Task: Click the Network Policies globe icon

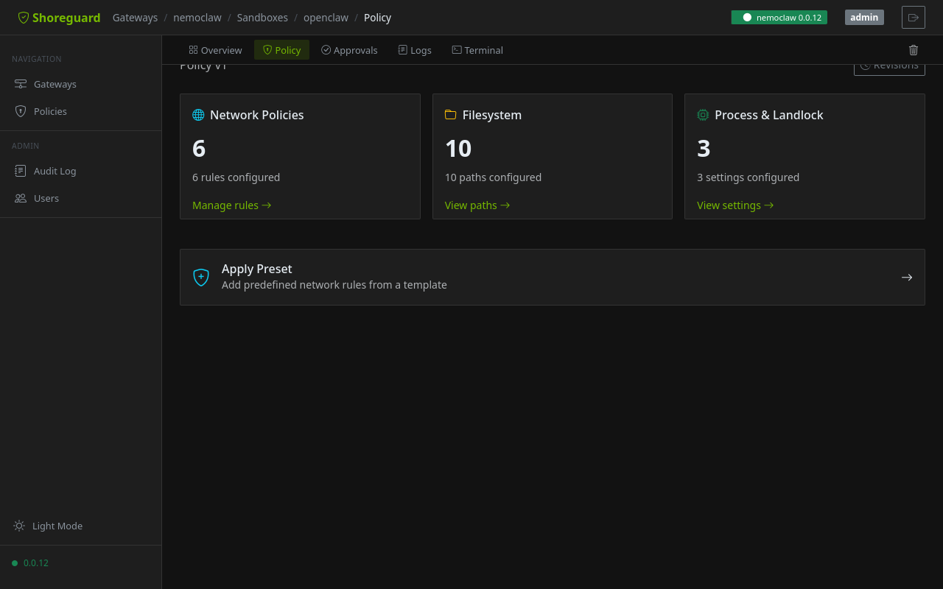Action: click(x=198, y=115)
